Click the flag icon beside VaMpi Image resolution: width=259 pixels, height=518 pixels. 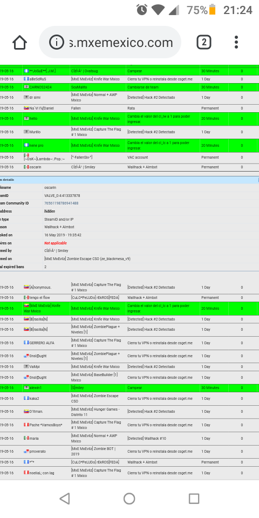pyautogui.click(x=26, y=366)
